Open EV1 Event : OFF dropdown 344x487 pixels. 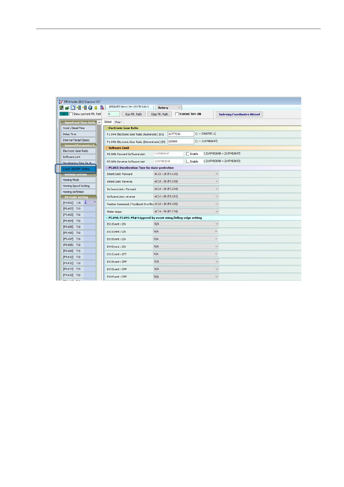point(186,254)
